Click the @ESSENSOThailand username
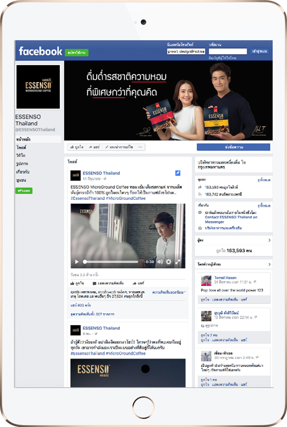The image size is (287, 427). (35, 130)
